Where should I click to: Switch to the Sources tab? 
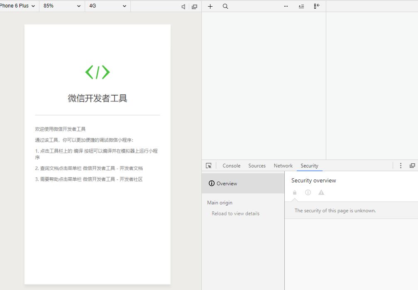pos(257,166)
